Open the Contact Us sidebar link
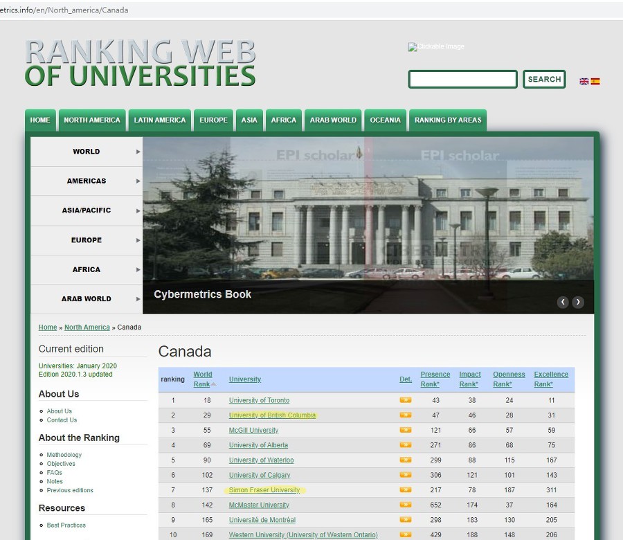The image size is (623, 540). click(x=62, y=420)
